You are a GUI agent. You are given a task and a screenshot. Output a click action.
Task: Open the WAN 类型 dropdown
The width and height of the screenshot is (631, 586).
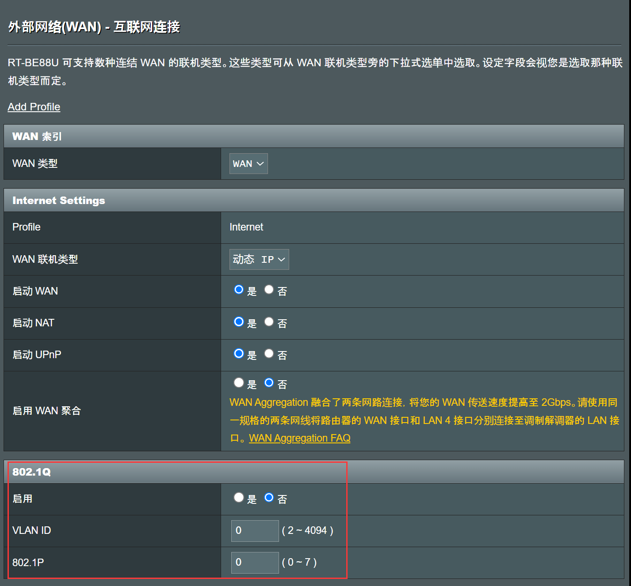pyautogui.click(x=248, y=163)
